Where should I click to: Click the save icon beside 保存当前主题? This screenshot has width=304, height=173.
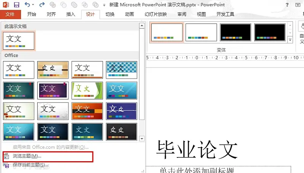(6, 165)
